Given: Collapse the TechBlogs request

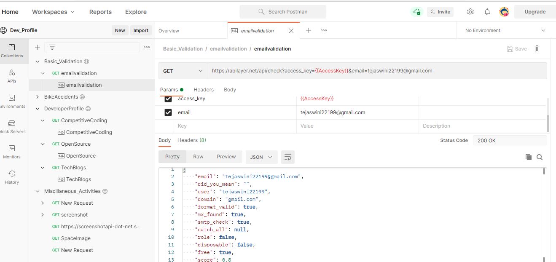Looking at the screenshot, I should pos(43,168).
